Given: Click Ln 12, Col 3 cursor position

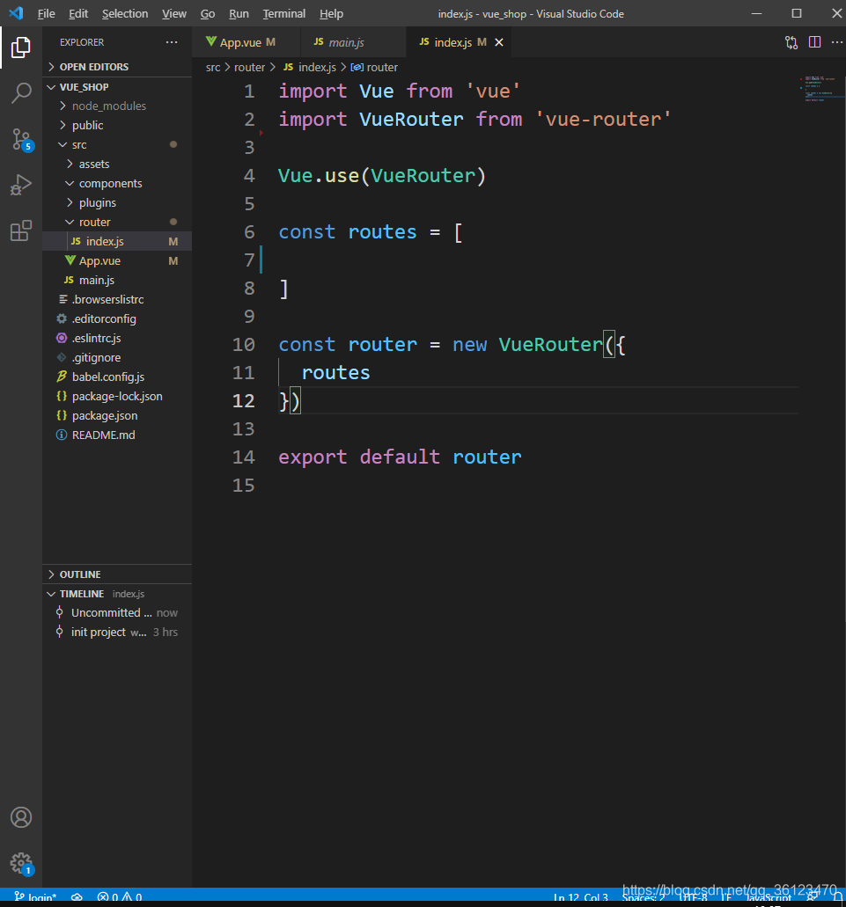Looking at the screenshot, I should pyautogui.click(x=580, y=897).
